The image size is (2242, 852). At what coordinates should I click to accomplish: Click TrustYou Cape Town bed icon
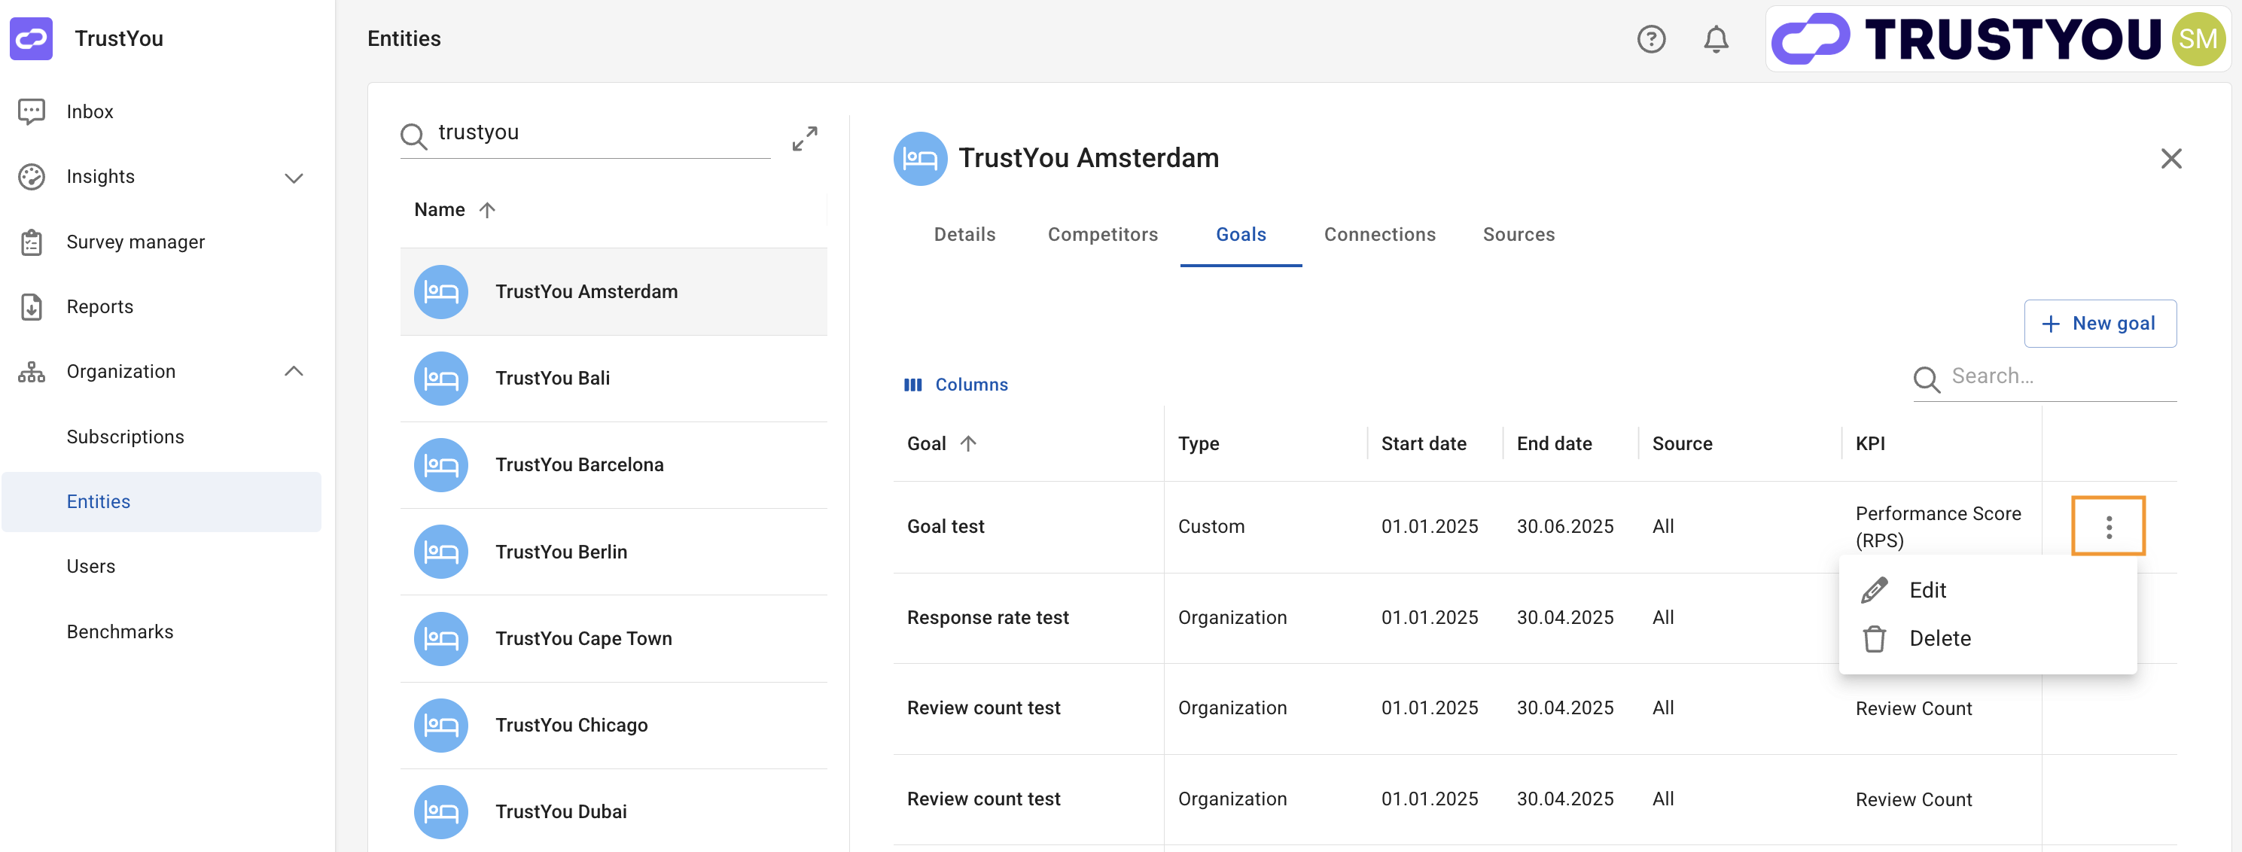440,639
